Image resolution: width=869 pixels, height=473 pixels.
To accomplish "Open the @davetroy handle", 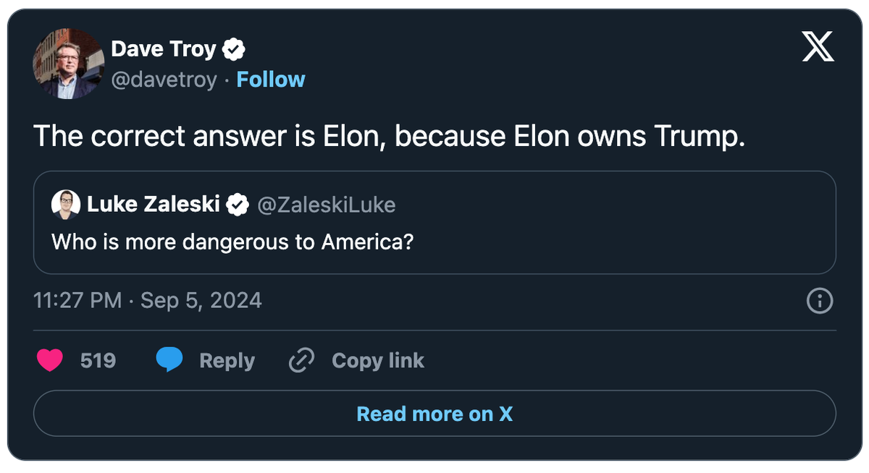I will pyautogui.click(x=164, y=80).
